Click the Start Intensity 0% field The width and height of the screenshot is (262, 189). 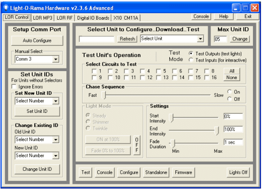click(233, 116)
